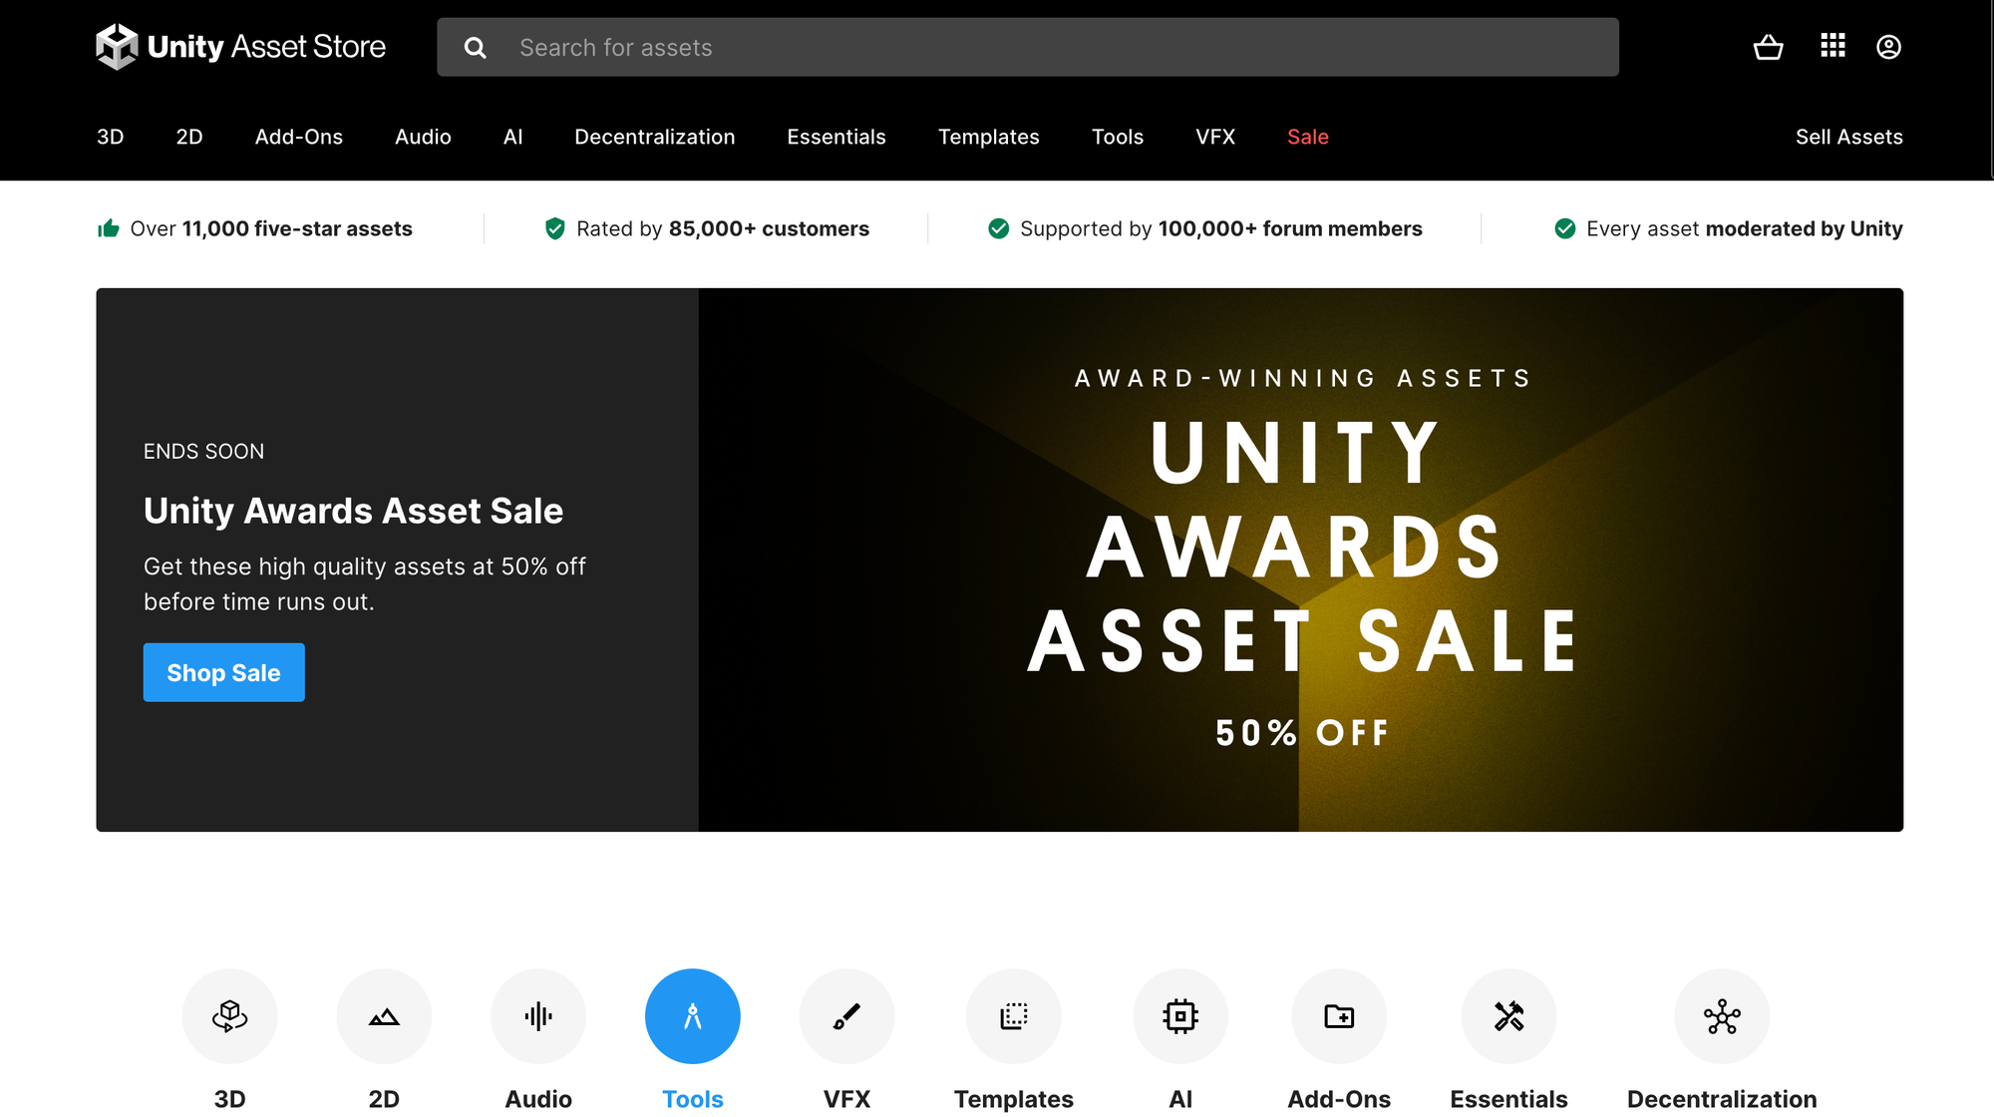Open Essentials in the navigation bar

point(836,137)
